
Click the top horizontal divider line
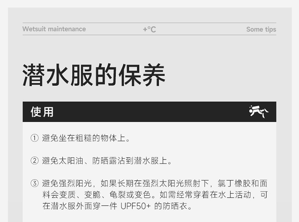149,23
